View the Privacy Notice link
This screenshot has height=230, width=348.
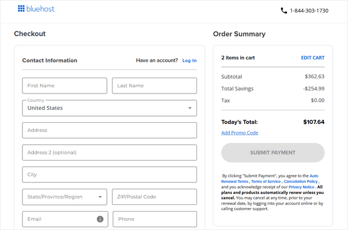click(x=301, y=187)
